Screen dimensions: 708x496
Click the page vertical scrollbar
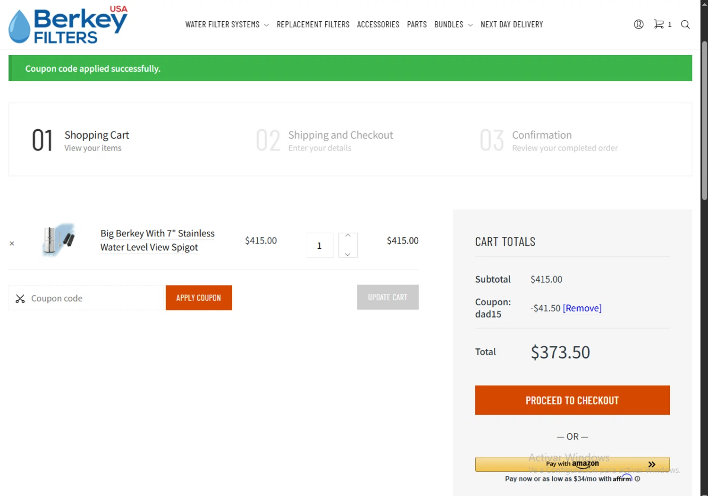704,121
